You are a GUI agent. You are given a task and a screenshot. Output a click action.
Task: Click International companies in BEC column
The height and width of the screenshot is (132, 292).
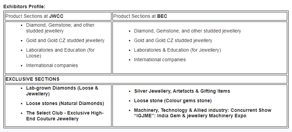(160, 60)
